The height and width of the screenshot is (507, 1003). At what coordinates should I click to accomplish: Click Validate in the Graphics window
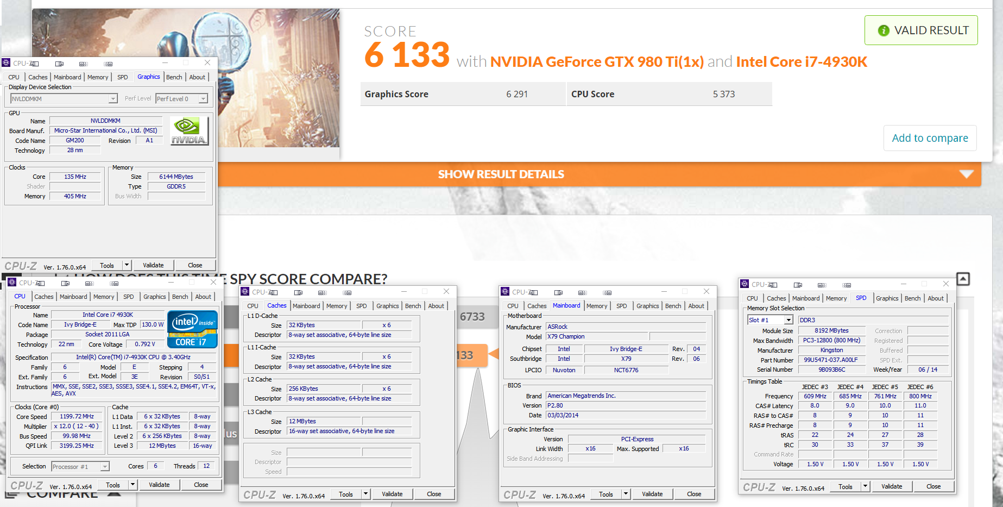[153, 265]
